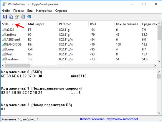This screenshot has width=162, height=122.
Task: Click the details pane scroll down arrow
Action: pos(159,113)
